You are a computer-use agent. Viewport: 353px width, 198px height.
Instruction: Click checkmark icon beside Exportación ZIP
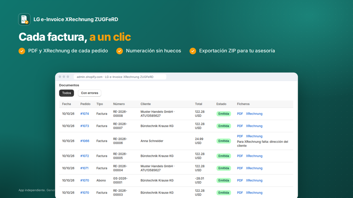tap(193, 51)
